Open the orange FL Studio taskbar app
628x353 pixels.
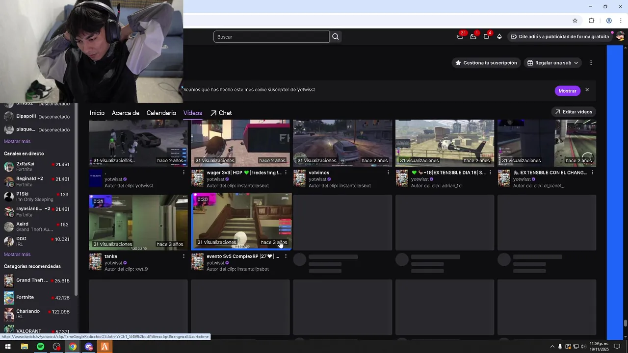click(x=105, y=347)
